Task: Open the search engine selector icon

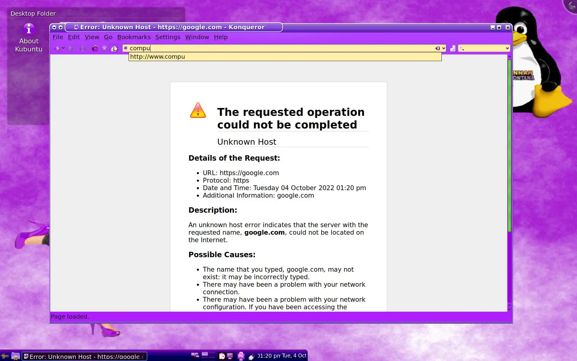Action: pyautogui.click(x=462, y=48)
